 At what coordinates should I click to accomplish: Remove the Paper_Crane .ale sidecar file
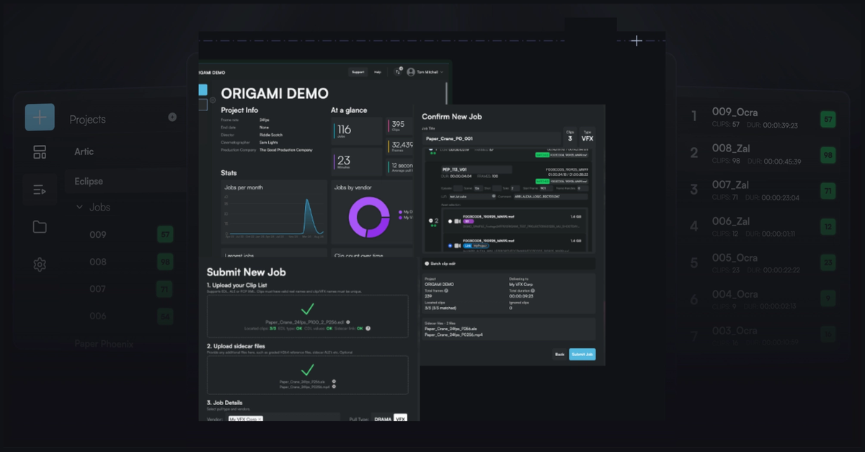coord(334,381)
